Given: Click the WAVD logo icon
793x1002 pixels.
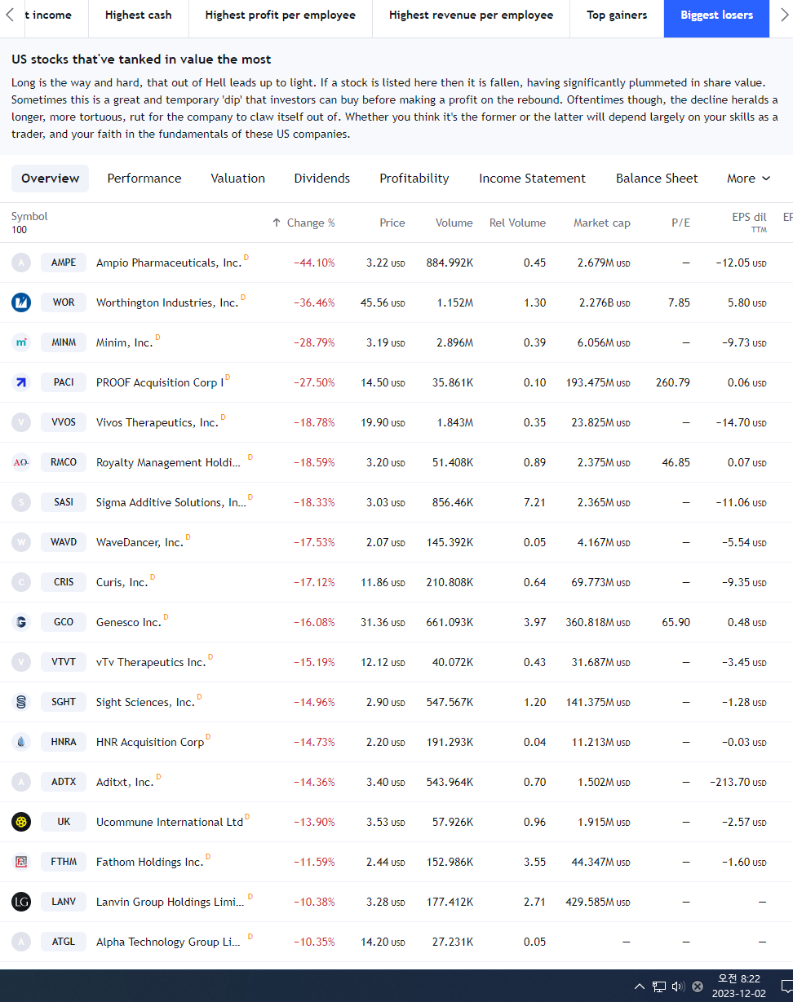Looking at the screenshot, I should point(21,542).
